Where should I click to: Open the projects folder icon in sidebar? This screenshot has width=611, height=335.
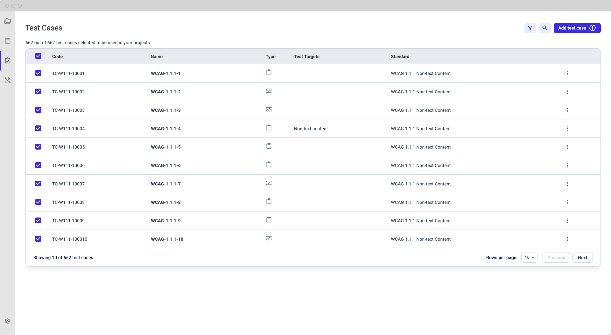8,21
